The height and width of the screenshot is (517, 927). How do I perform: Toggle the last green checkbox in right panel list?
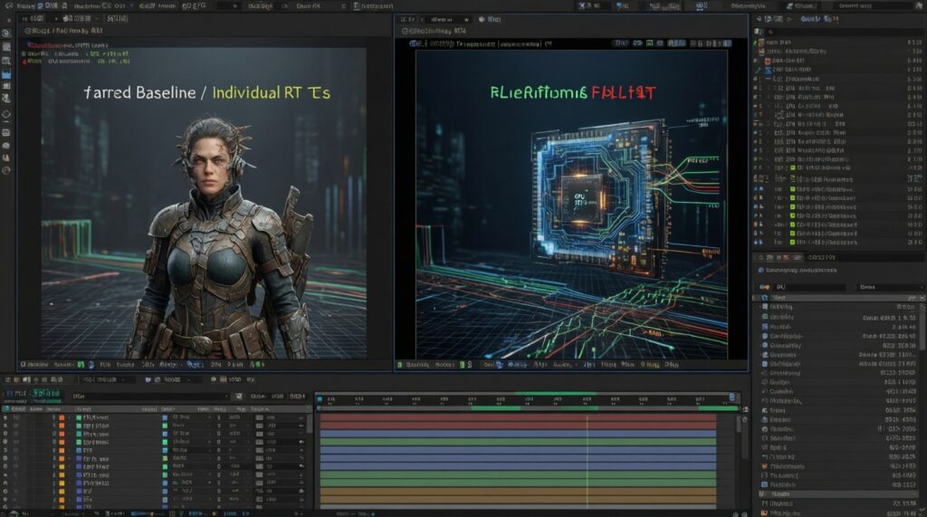coord(792,242)
